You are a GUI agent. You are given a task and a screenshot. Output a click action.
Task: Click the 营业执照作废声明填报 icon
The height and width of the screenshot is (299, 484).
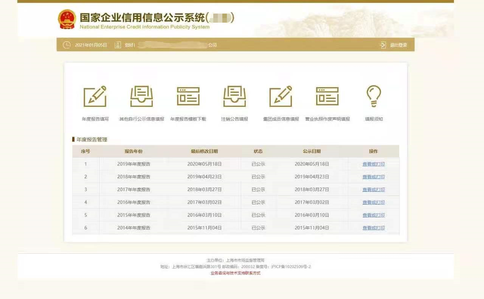327,96
